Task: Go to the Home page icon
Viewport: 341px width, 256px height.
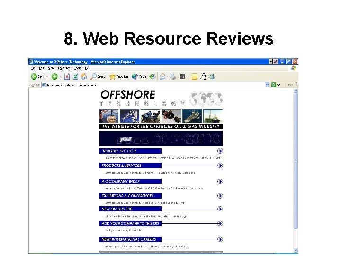Action: (84, 77)
